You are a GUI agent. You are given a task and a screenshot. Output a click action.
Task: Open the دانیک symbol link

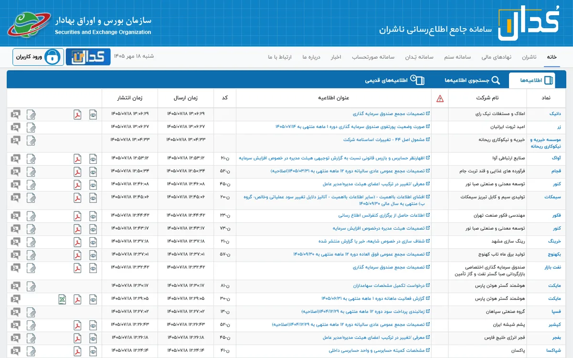tap(555, 115)
